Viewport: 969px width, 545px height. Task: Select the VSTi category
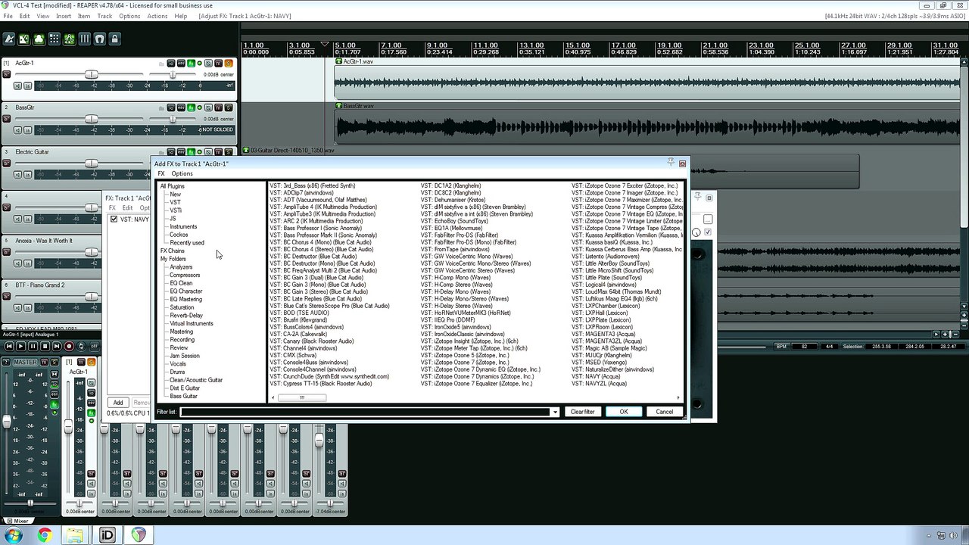[x=176, y=210]
